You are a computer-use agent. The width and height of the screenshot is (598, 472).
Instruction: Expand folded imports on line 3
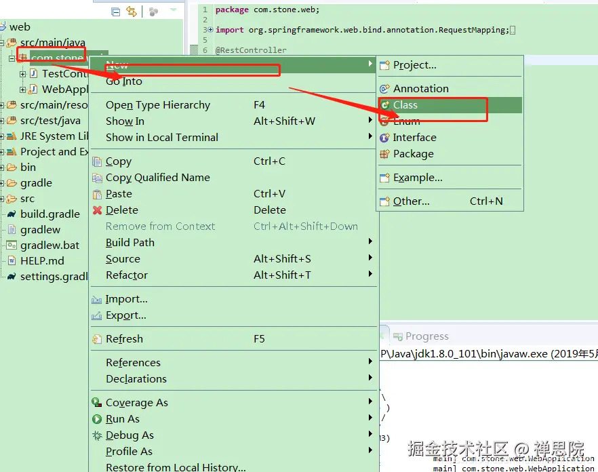click(x=210, y=29)
